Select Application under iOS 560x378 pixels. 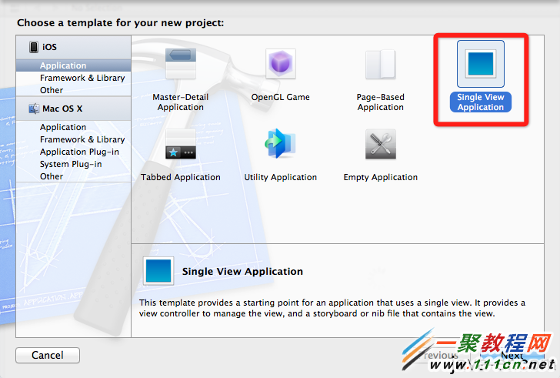(x=73, y=65)
